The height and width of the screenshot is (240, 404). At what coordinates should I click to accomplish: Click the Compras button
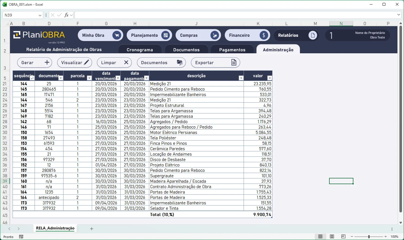point(198,35)
